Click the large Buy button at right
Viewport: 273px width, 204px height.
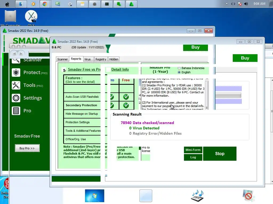[x=245, y=58]
